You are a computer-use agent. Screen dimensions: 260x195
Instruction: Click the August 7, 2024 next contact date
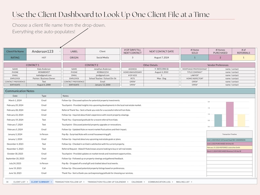(x=161, y=58)
